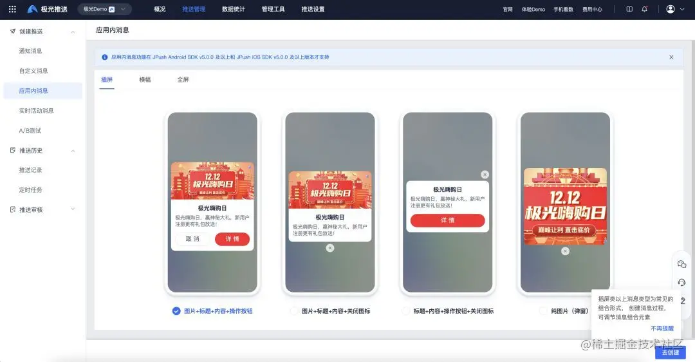Open the 官网 link

[x=508, y=9]
